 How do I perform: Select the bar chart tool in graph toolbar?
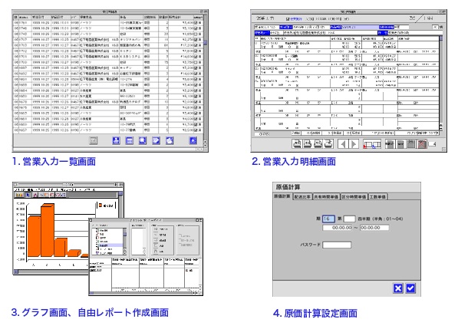pos(19,195)
